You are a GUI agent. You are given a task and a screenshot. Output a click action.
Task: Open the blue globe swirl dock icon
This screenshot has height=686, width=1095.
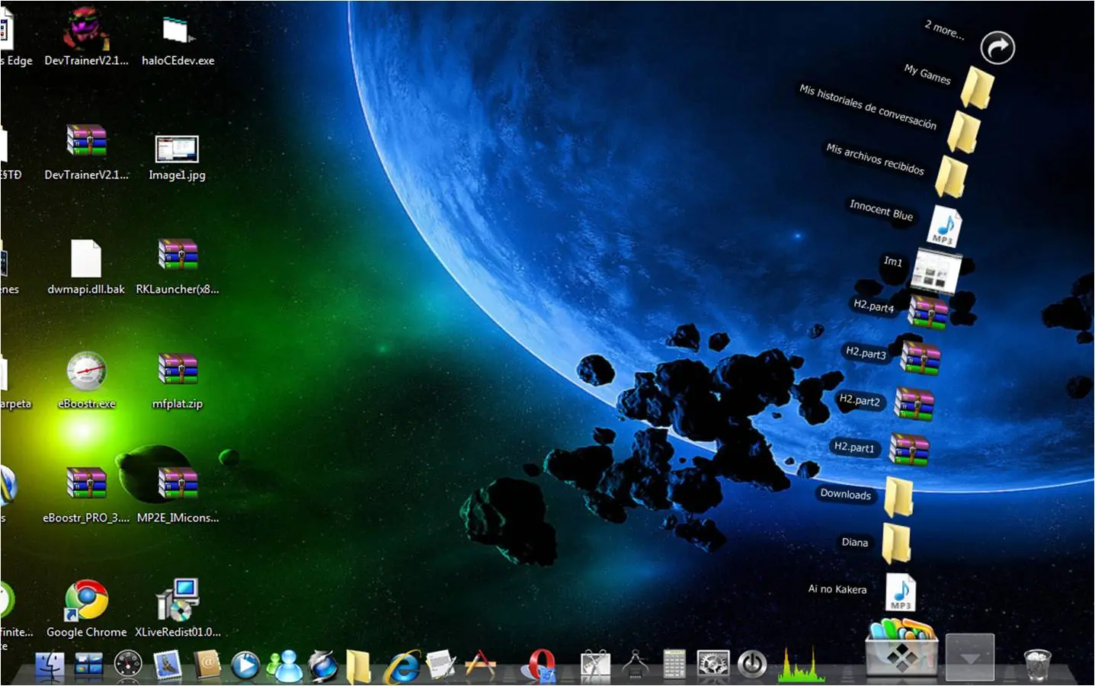[323, 665]
